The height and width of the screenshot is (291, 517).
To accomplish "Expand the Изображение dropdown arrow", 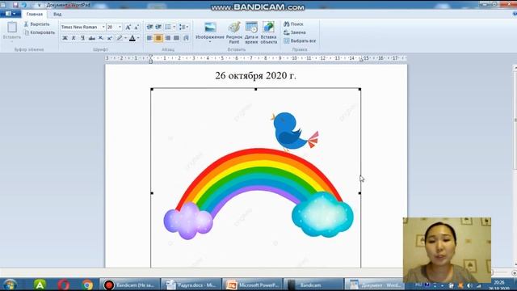I will tap(210, 42).
